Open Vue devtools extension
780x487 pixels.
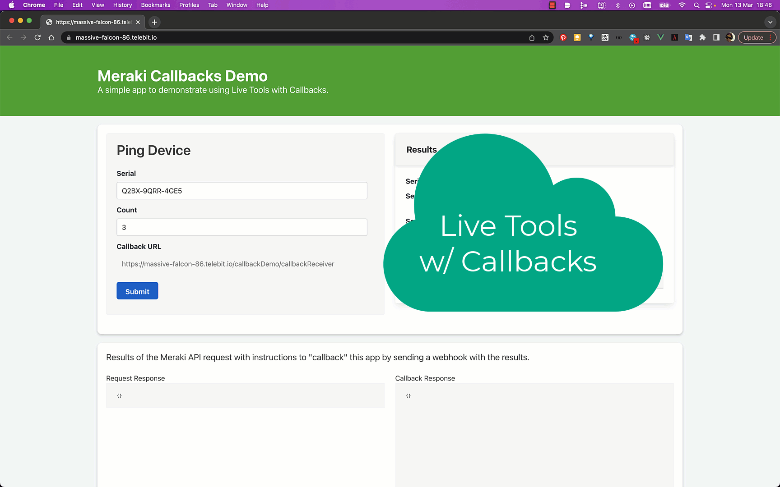661,37
